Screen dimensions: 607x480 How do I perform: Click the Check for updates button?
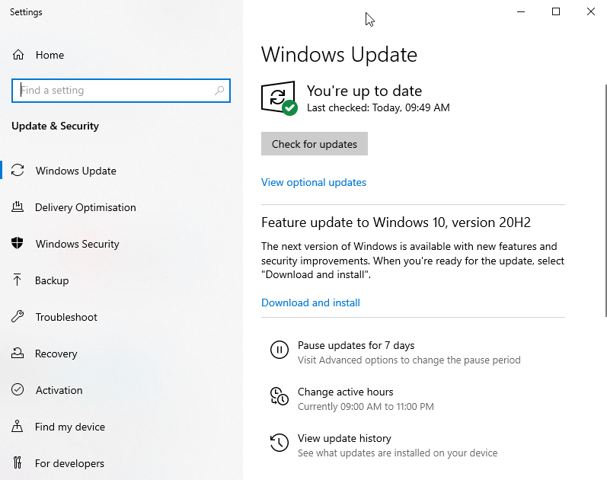(x=315, y=144)
